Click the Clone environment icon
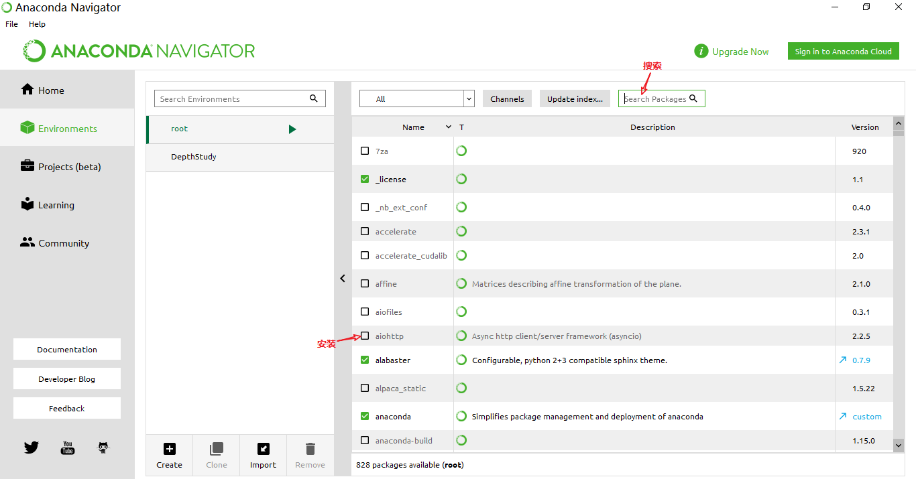The image size is (916, 479). tap(217, 449)
